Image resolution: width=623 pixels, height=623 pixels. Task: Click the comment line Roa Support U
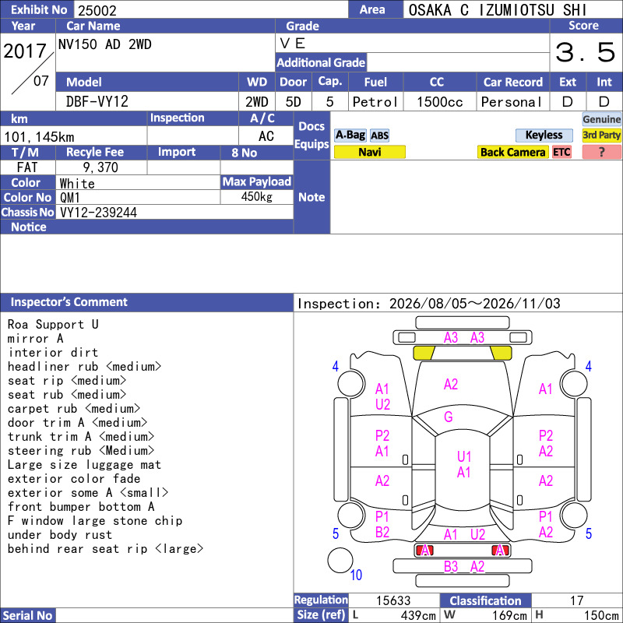coord(53,324)
